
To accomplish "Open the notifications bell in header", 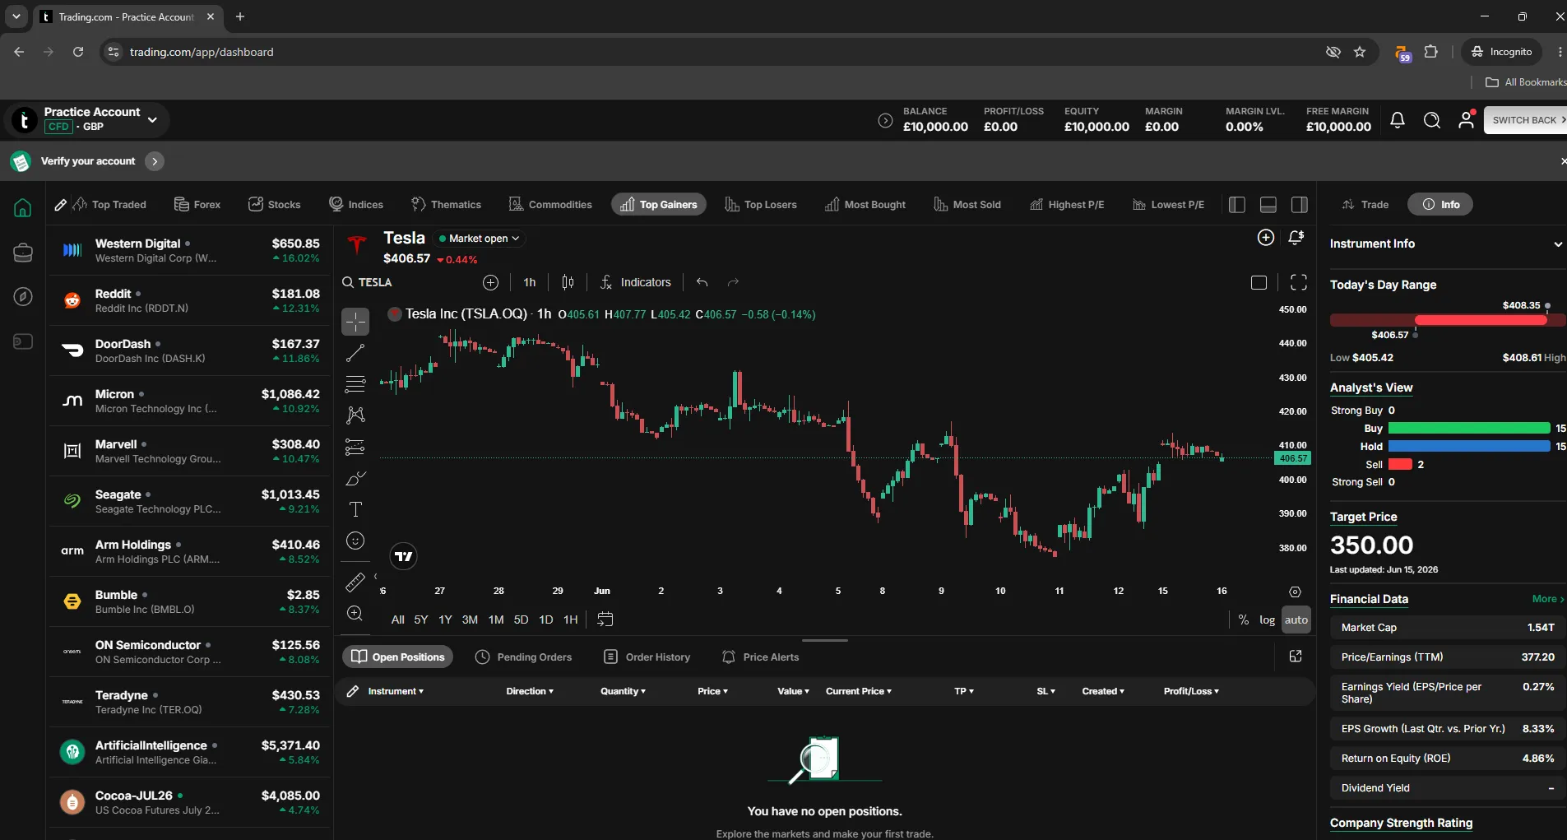I will pos(1398,120).
